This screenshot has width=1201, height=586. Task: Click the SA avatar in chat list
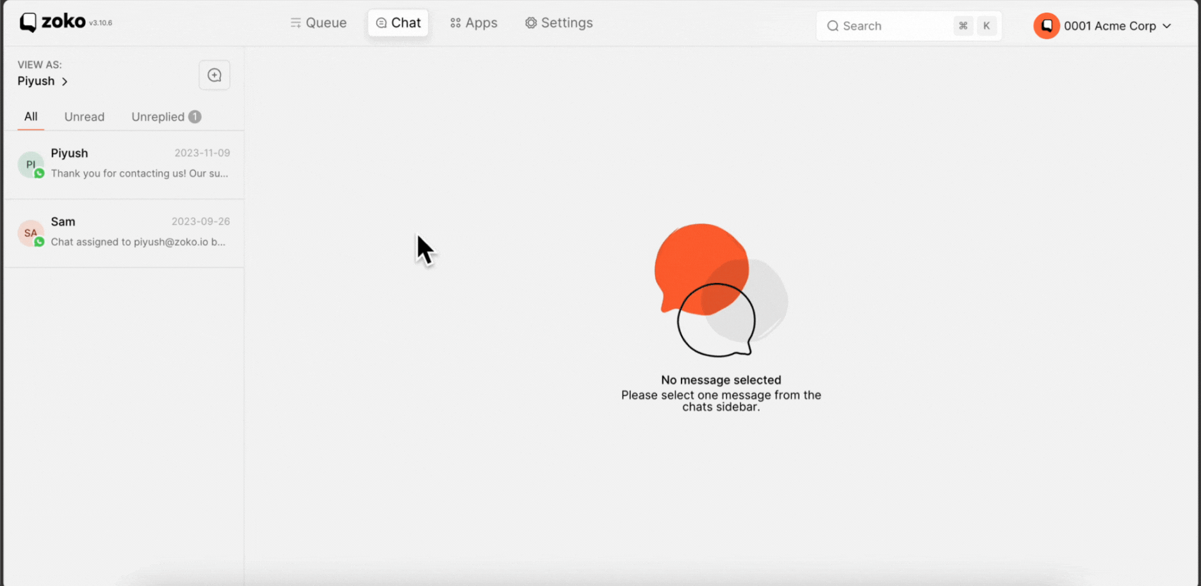pyautogui.click(x=31, y=233)
